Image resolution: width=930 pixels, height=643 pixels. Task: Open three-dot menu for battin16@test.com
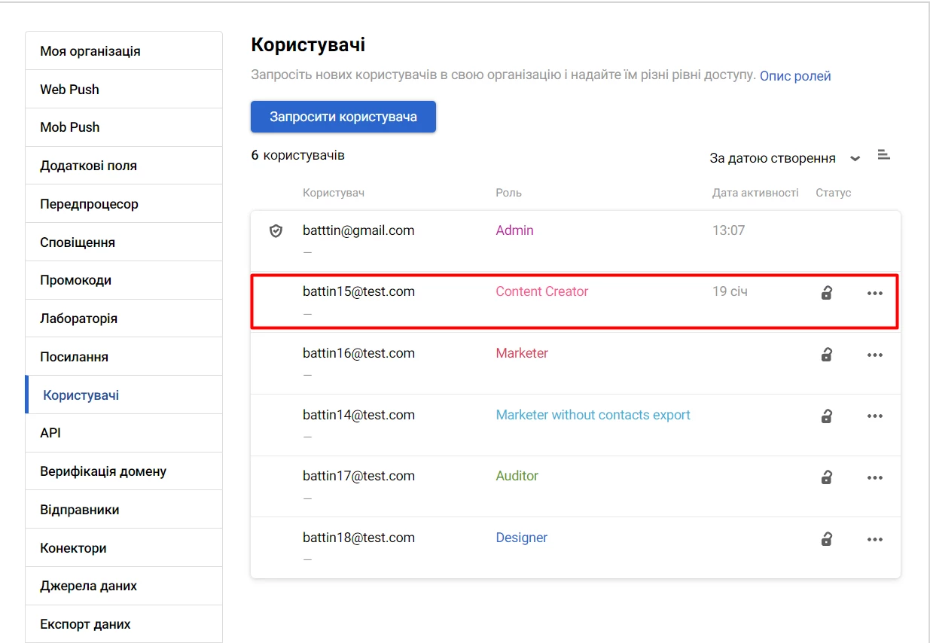pos(874,355)
